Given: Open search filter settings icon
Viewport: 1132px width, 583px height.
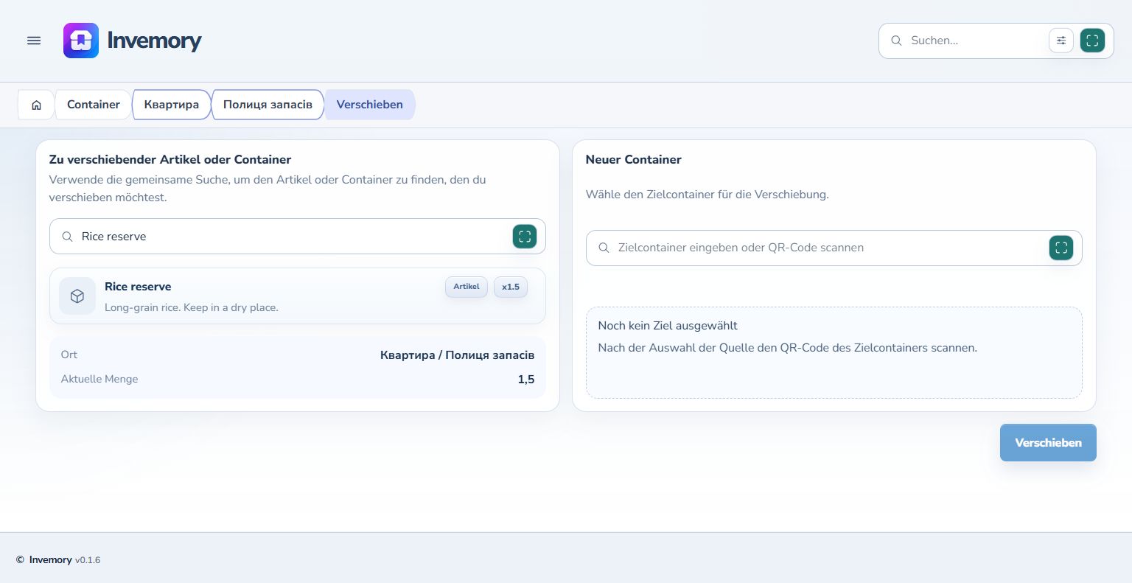Looking at the screenshot, I should click(x=1061, y=41).
